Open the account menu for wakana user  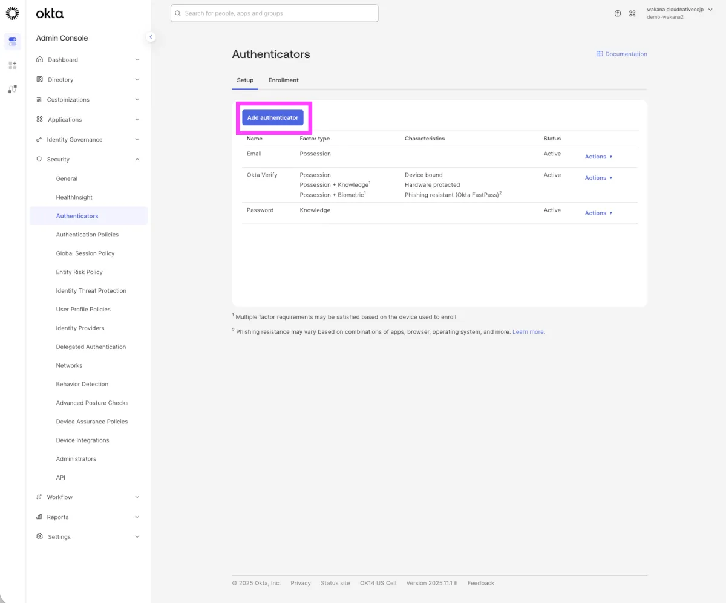678,13
